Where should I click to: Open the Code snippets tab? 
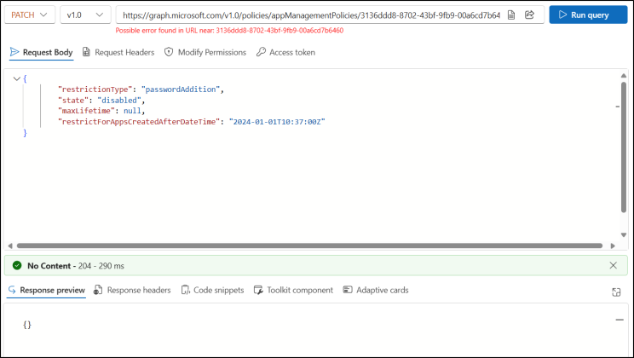point(213,290)
